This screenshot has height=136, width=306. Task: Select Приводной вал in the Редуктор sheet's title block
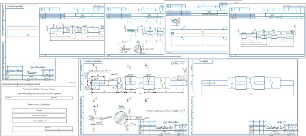coord(275,127)
